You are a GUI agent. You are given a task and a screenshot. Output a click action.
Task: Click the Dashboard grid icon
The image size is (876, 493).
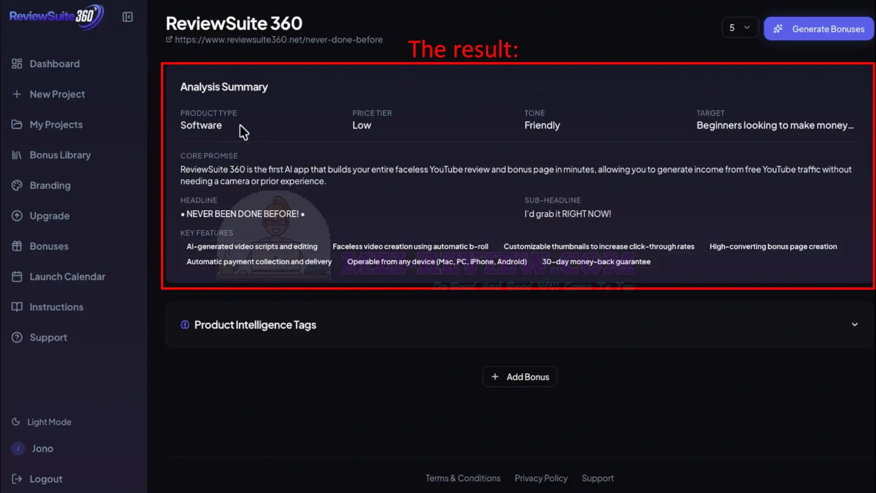coord(17,64)
